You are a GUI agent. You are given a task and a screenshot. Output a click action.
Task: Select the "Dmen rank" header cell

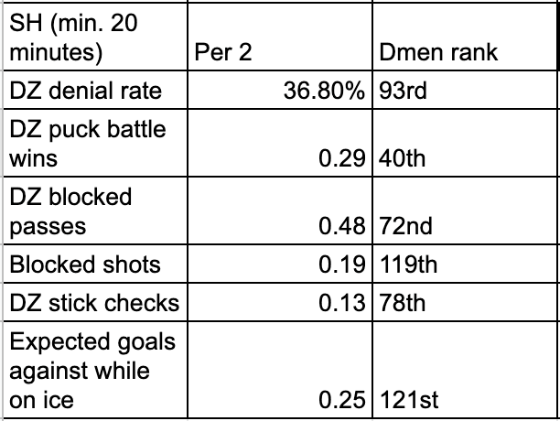tap(463, 38)
